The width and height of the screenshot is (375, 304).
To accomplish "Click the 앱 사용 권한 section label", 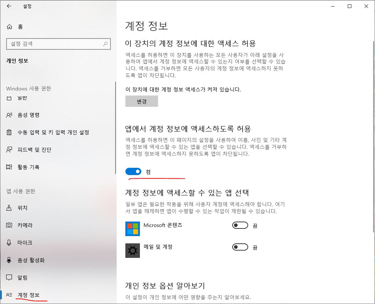I will pos(21,191).
